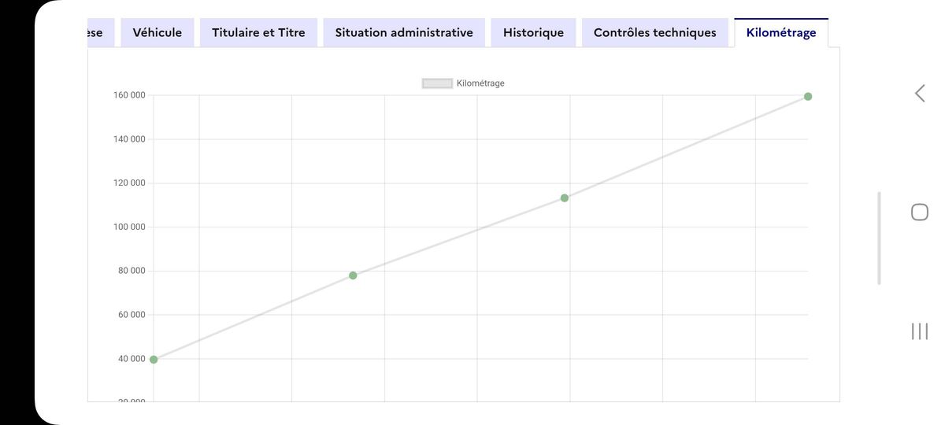Go to the Historique tab
Viewport: 945px width, 425px height.
pyautogui.click(x=533, y=33)
